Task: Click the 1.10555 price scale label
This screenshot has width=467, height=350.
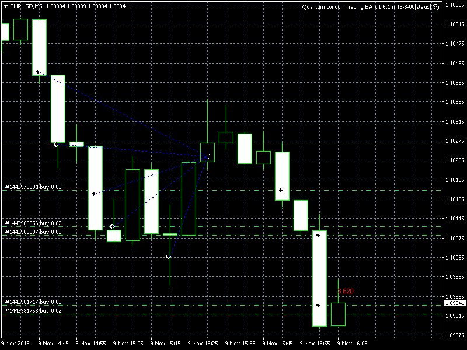Action: click(455, 5)
